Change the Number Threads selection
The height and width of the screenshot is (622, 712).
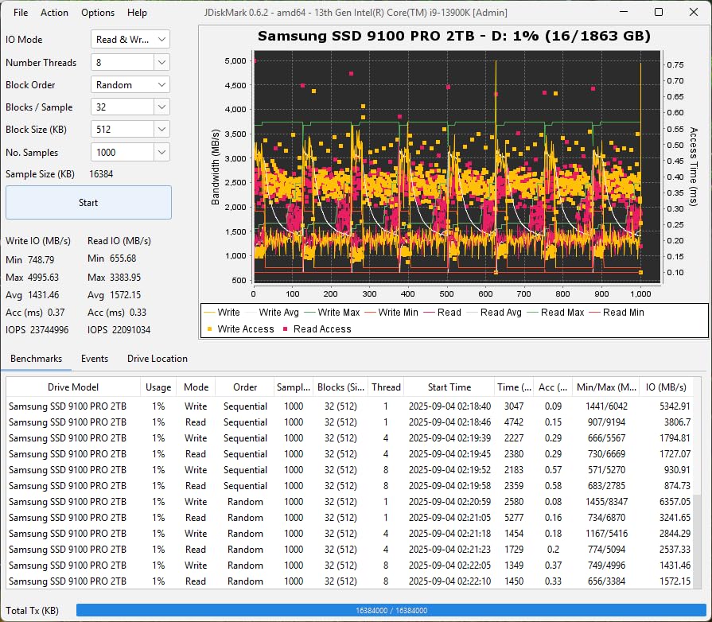point(130,61)
